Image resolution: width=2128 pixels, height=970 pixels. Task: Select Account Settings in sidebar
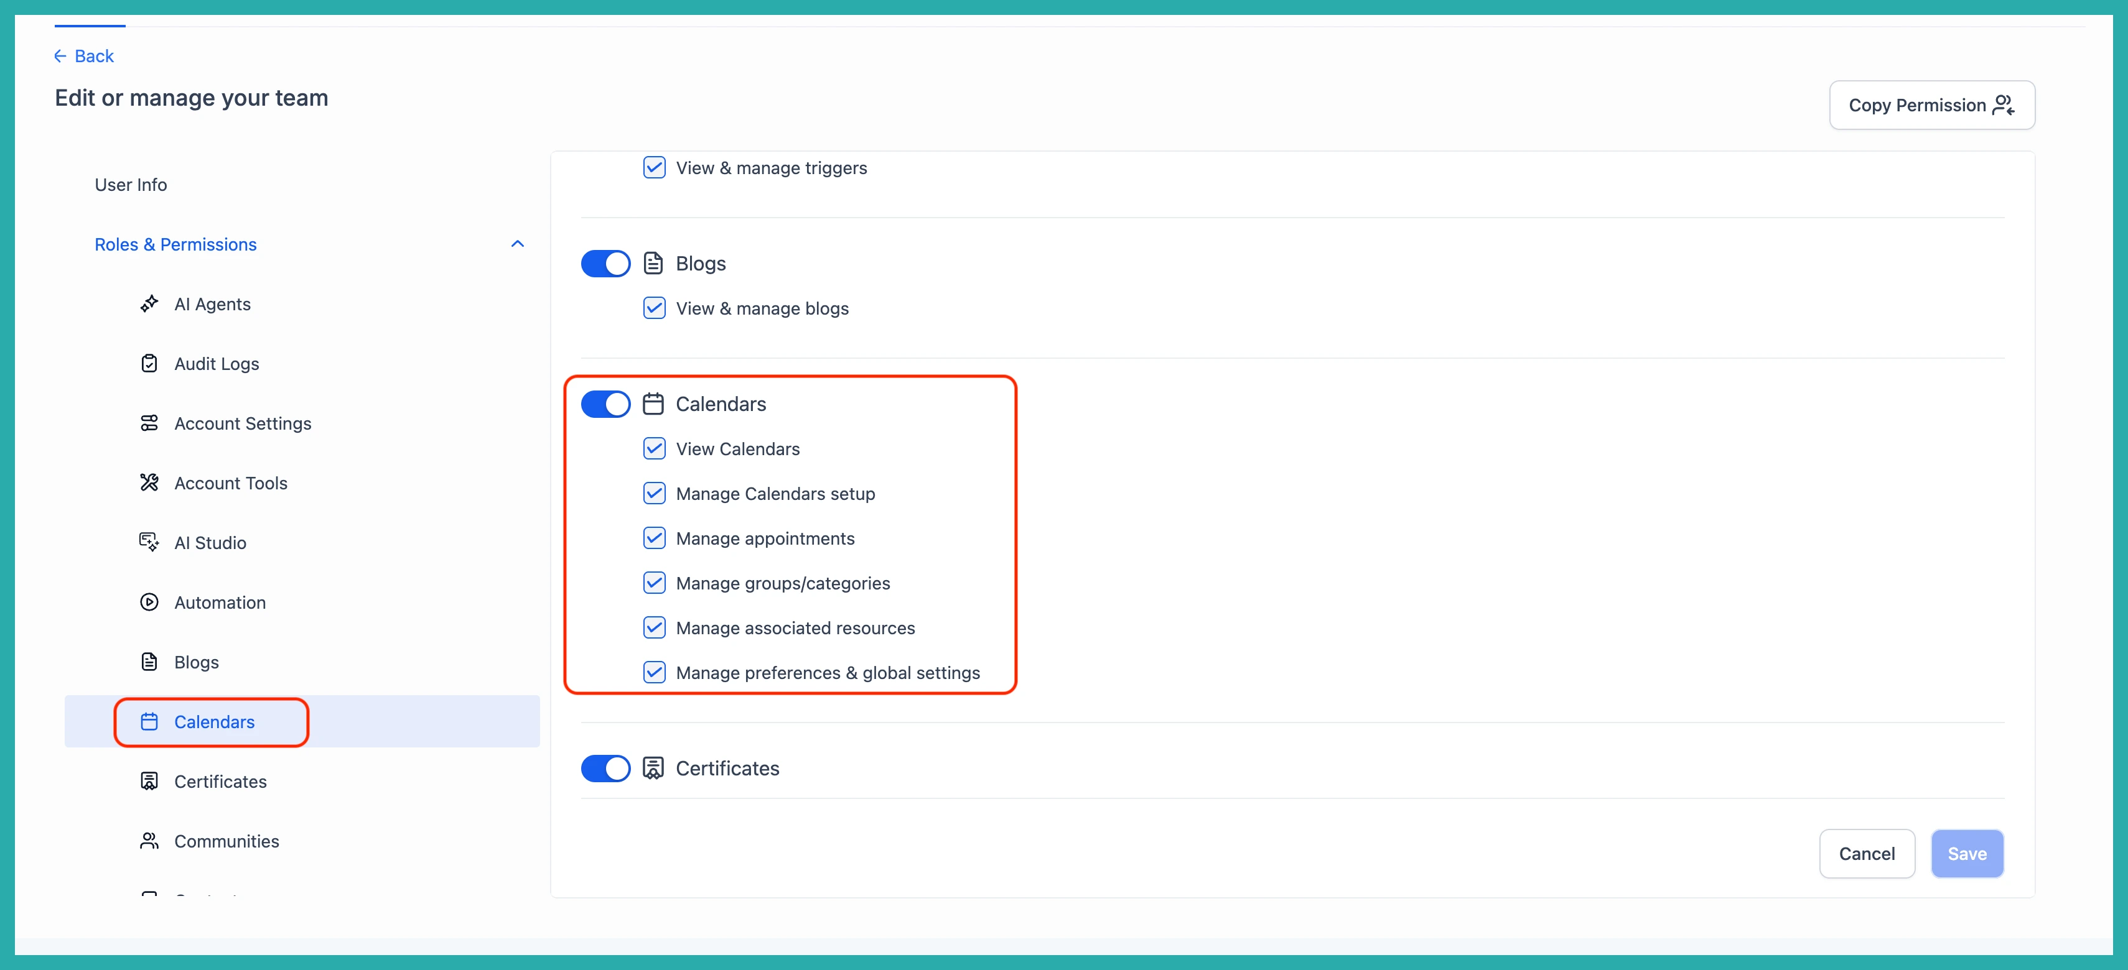point(243,423)
